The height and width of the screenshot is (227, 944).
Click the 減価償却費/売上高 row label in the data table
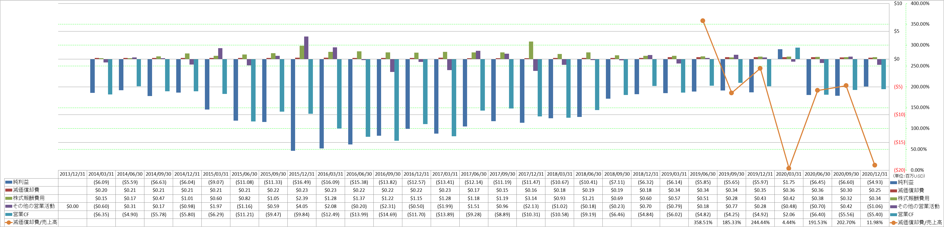35,222
